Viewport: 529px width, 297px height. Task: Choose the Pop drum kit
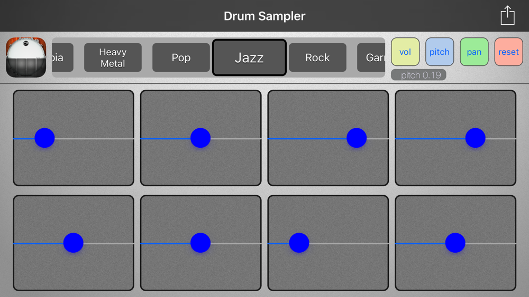click(x=181, y=58)
